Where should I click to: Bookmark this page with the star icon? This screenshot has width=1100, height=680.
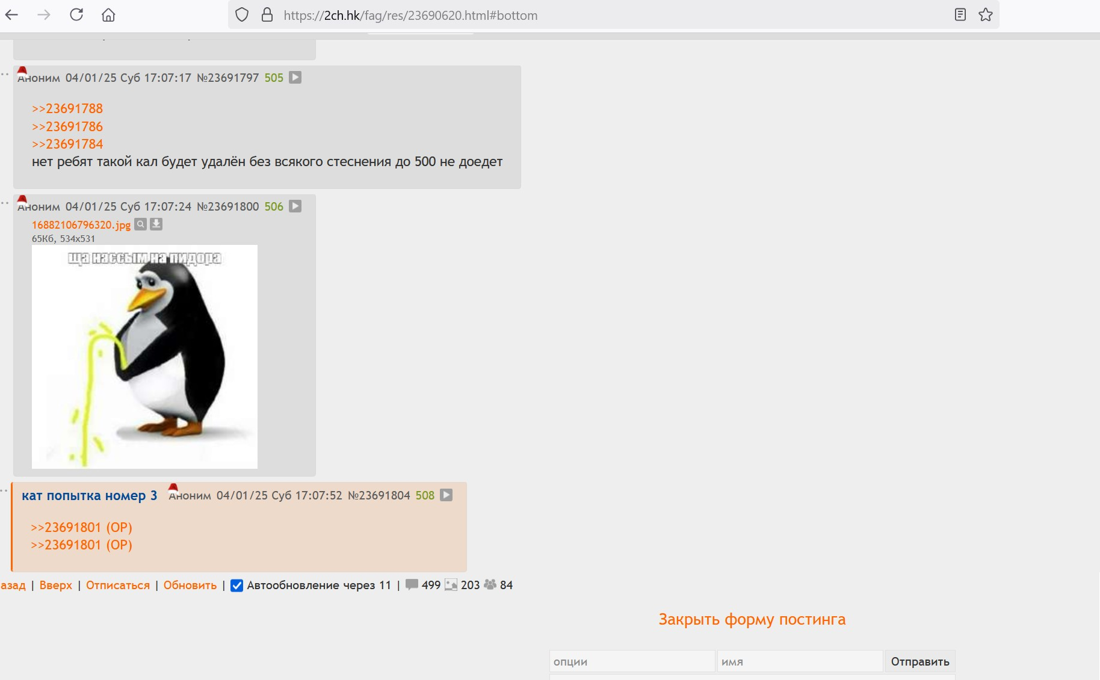pos(986,15)
